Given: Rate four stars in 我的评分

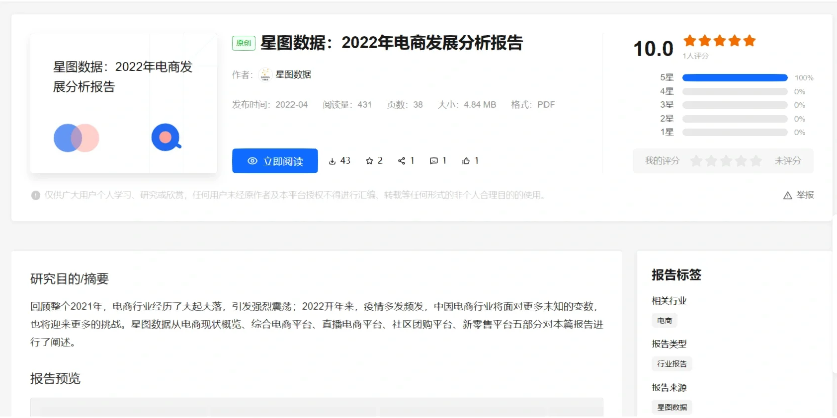Looking at the screenshot, I should coord(741,161).
